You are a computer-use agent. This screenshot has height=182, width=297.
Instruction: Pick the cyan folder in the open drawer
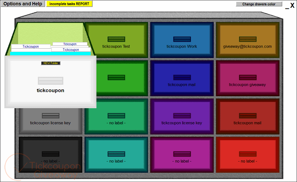51,54
